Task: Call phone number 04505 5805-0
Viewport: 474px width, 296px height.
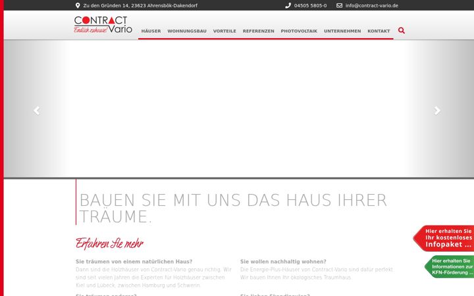Action: (x=310, y=5)
